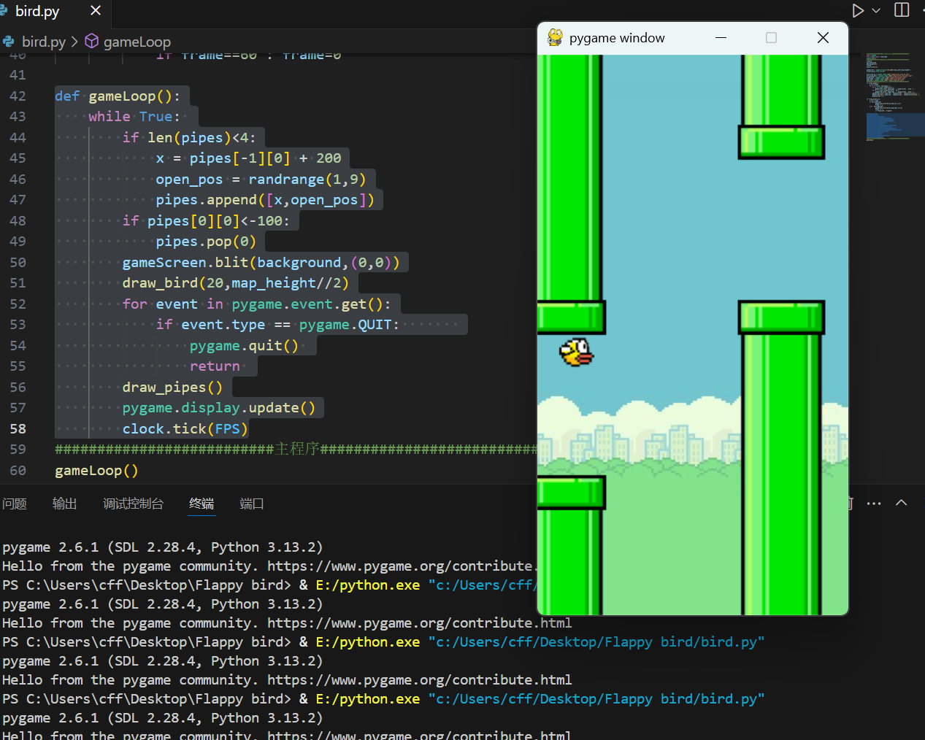Maximize the panel with the chevron up icon
This screenshot has height=740, width=925.
(902, 503)
